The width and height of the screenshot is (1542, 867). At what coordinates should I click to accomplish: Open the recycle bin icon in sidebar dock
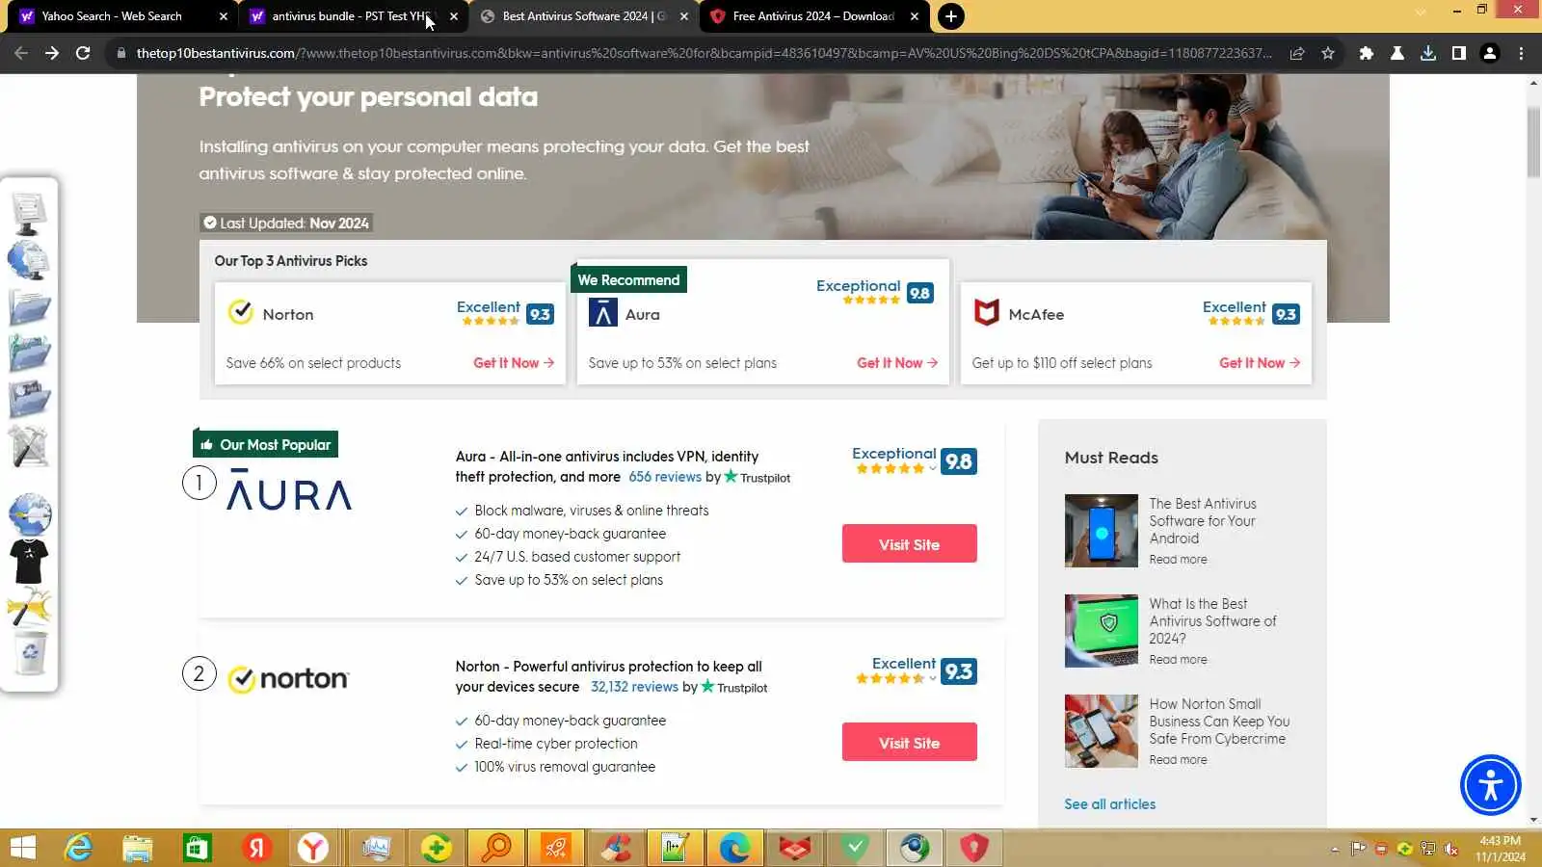click(x=30, y=654)
